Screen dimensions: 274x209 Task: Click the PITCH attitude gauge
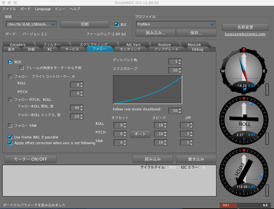pyautogui.click(x=244, y=172)
